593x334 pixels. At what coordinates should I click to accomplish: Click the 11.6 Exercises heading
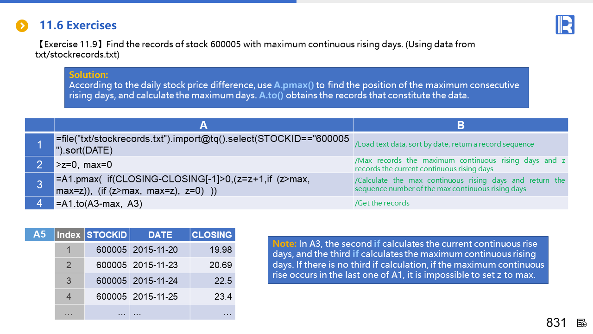[78, 25]
